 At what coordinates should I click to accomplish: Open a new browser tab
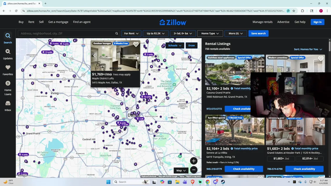click(x=45, y=4)
